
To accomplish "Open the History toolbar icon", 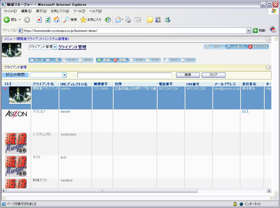I will 108,20.
